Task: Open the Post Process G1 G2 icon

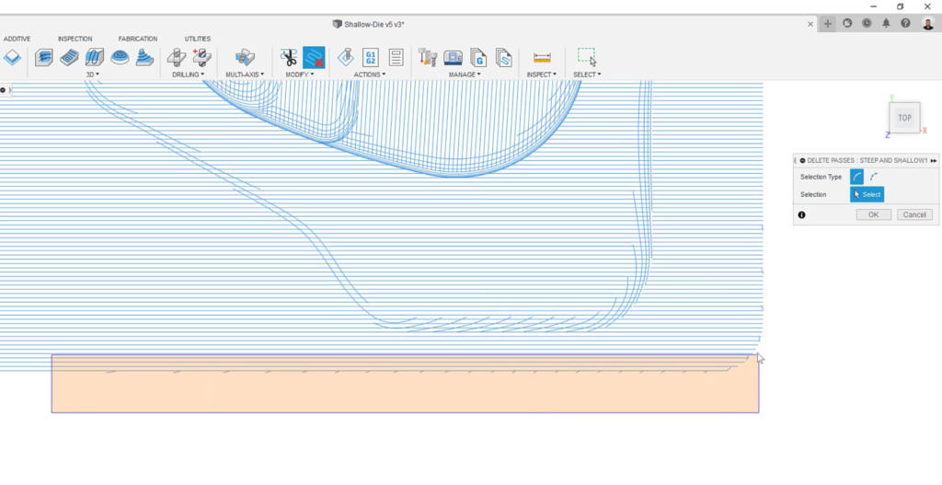Action: tap(371, 57)
